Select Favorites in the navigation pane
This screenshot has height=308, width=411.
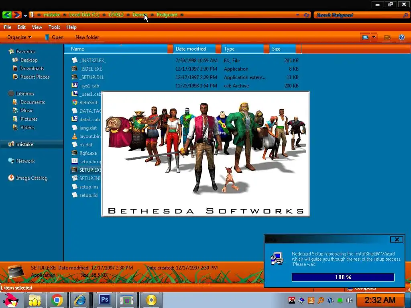click(x=25, y=52)
